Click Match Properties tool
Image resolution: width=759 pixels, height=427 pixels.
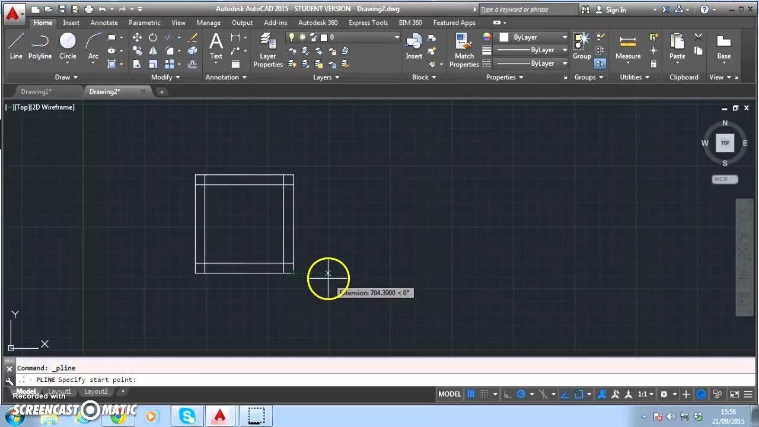click(464, 50)
